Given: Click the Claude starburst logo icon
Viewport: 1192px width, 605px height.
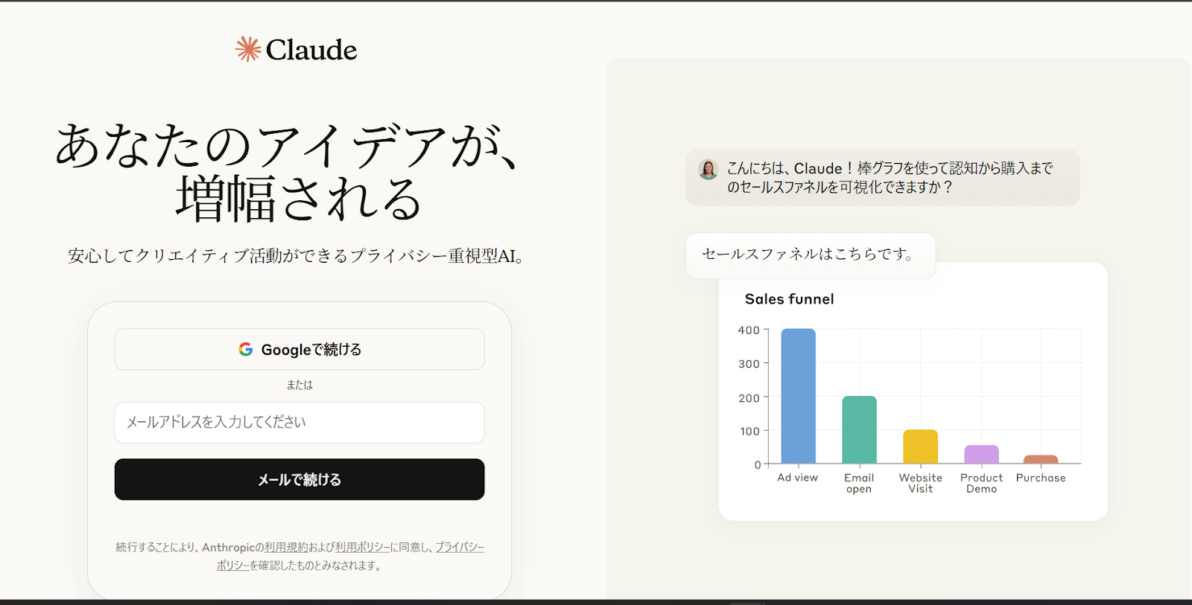Looking at the screenshot, I should (x=248, y=49).
